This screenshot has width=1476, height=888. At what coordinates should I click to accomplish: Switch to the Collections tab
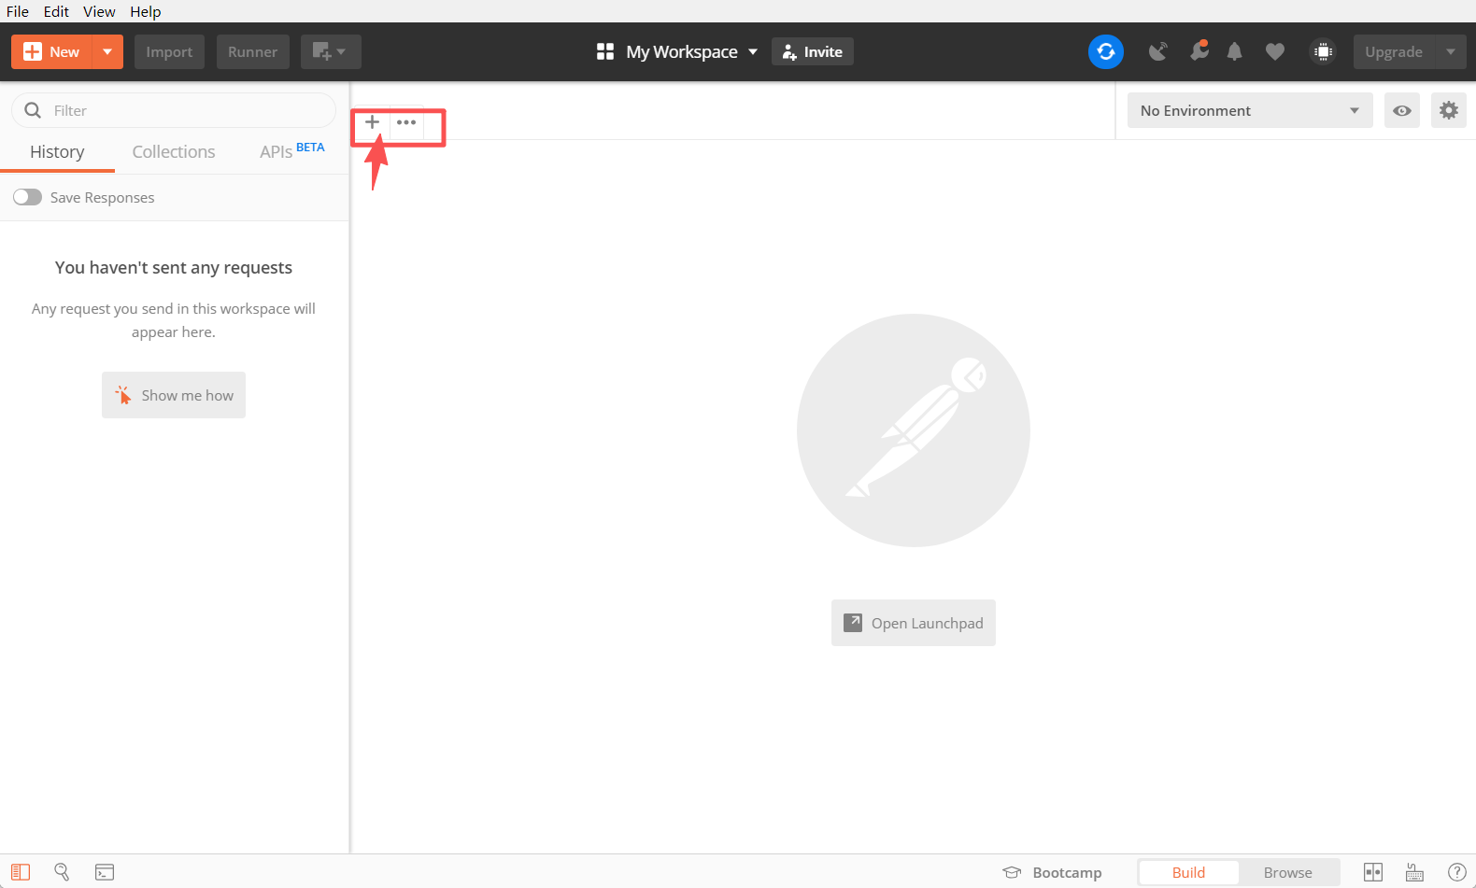pos(174,152)
